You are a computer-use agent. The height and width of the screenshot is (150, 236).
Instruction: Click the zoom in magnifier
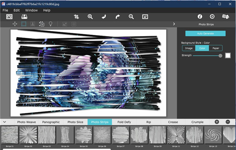point(90,16)
